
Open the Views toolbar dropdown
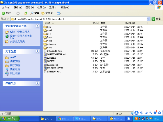coord(59,13)
